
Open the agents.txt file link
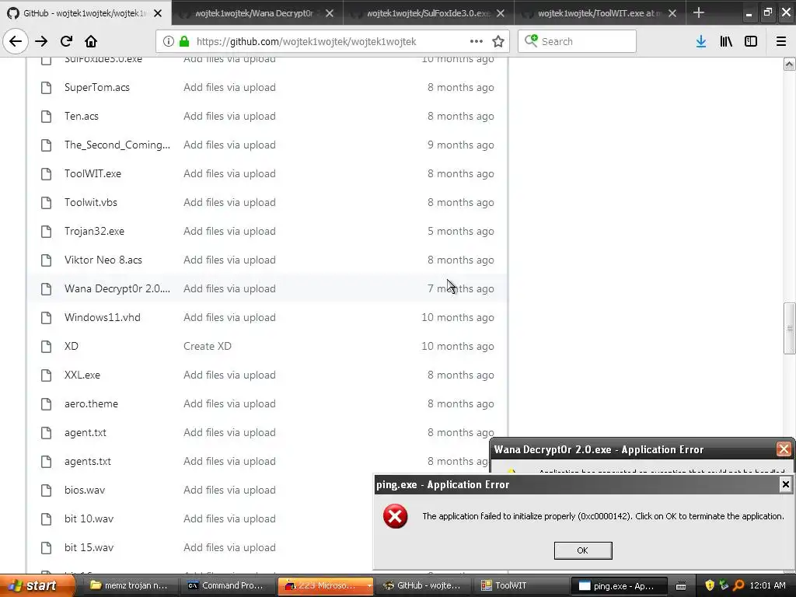point(87,462)
